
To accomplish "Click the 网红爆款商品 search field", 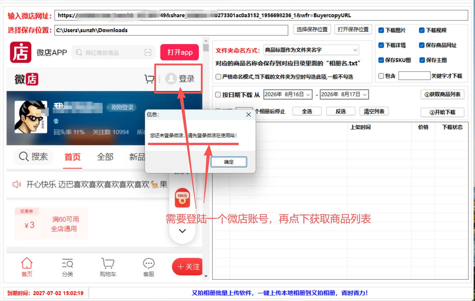I will pos(114,52).
